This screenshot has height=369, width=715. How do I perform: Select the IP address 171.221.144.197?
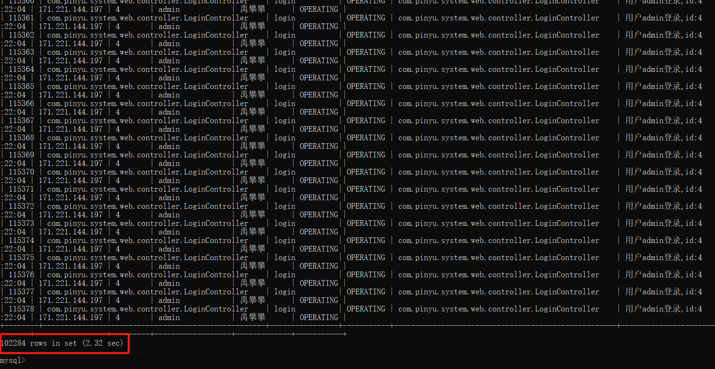coord(70,26)
